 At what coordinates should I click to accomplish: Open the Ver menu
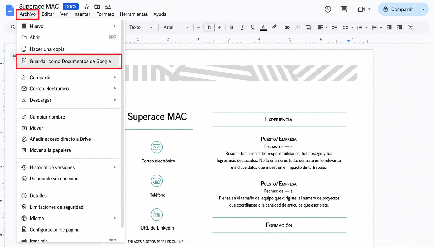pyautogui.click(x=64, y=14)
